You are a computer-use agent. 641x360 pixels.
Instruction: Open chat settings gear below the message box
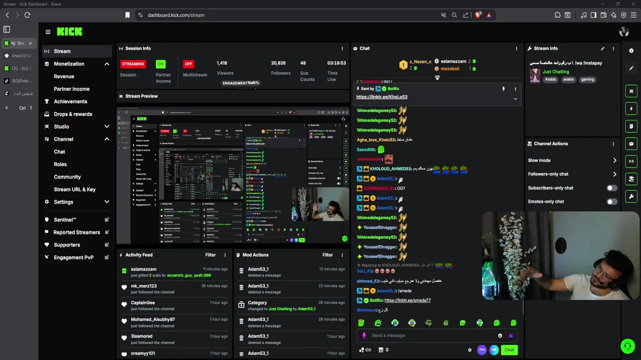tap(470, 350)
